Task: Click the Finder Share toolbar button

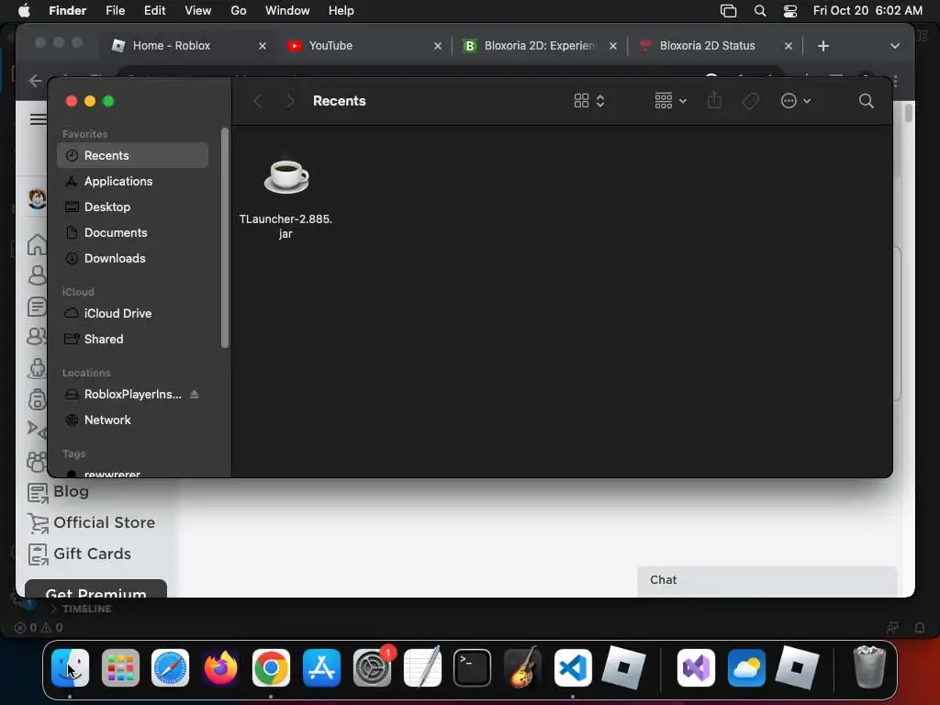Action: (714, 101)
